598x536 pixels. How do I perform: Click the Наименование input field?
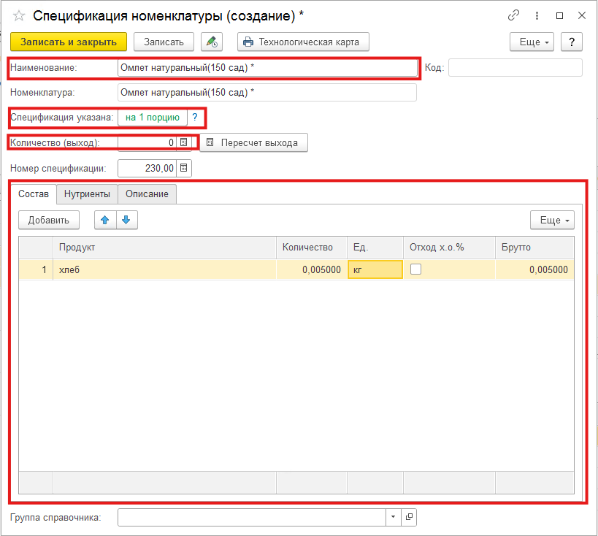pos(267,68)
